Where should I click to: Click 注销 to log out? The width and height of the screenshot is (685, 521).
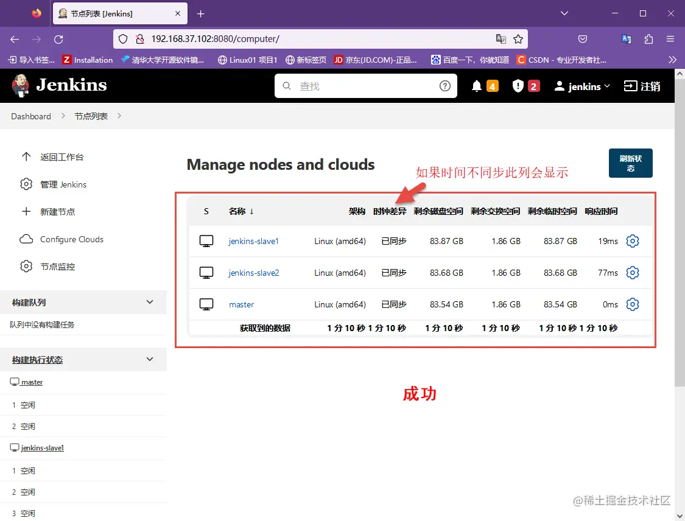[x=642, y=86]
